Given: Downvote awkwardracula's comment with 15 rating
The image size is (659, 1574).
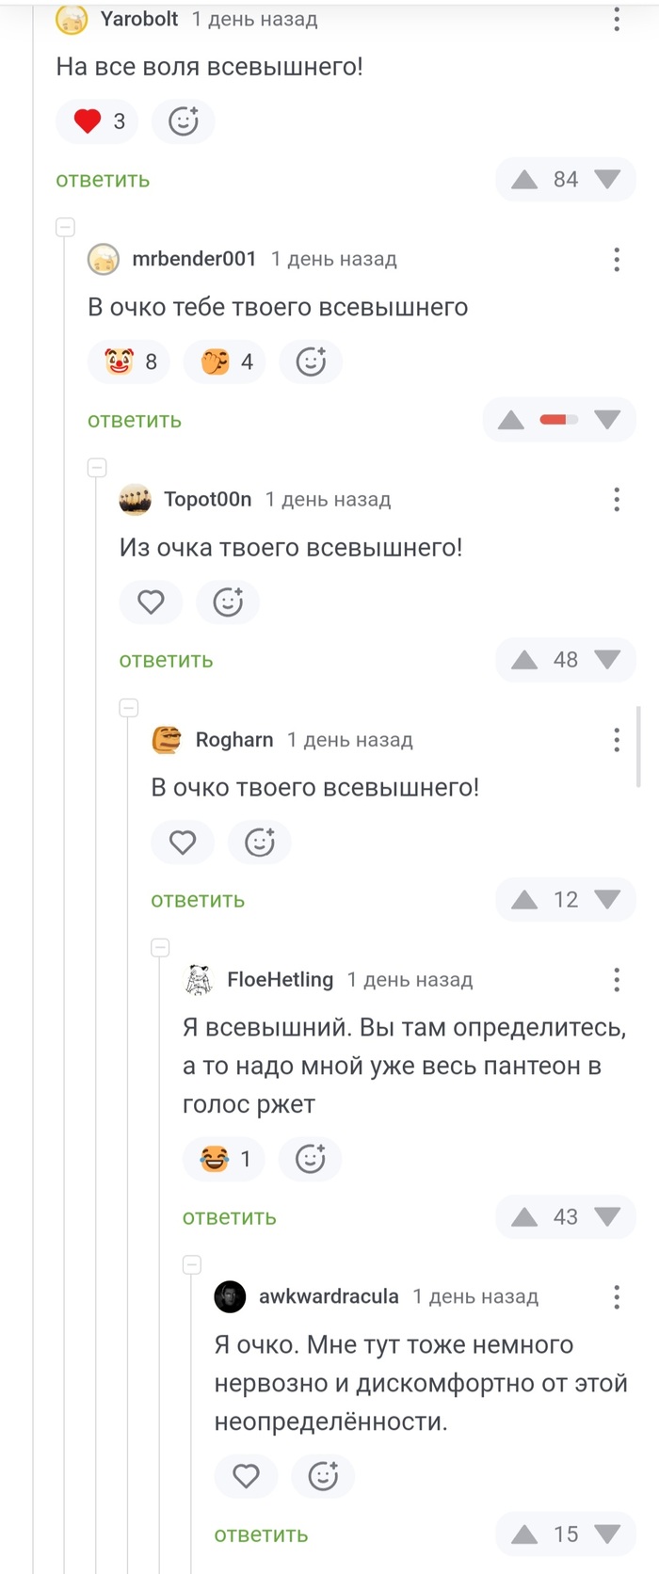Looking at the screenshot, I should (x=607, y=1534).
